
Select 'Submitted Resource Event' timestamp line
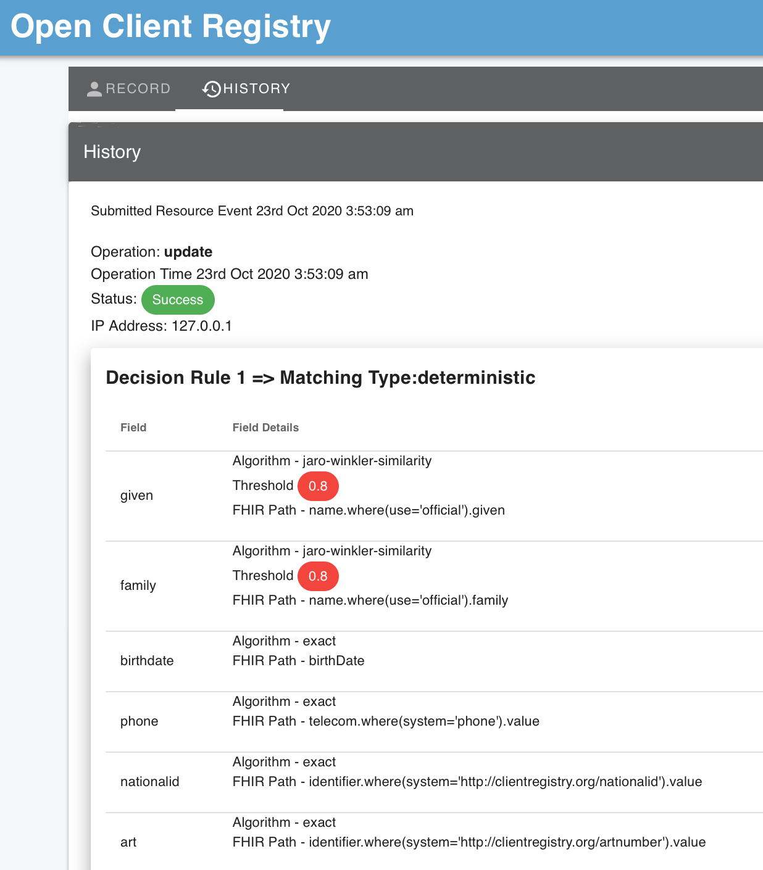pyautogui.click(x=252, y=211)
